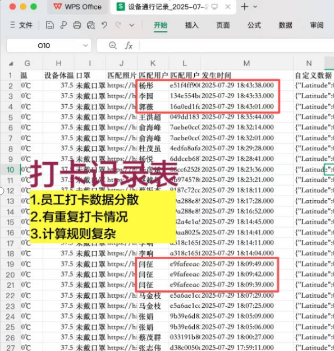Select column H header
The image size is (334, 351).
59,63
